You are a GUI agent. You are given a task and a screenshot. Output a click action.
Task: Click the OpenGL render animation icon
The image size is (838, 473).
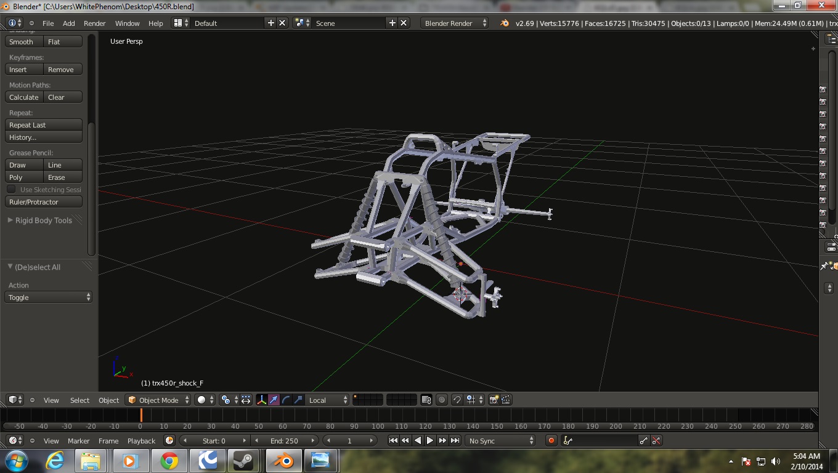(x=506, y=400)
